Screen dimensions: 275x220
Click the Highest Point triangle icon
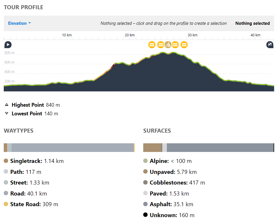tap(7, 105)
